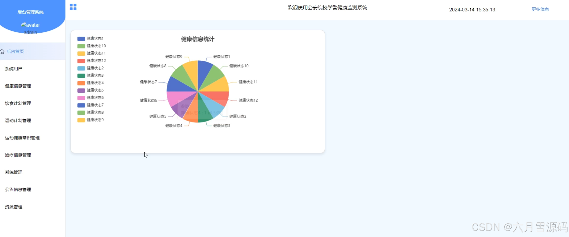Click pie label 健康状态12
Screen dimensions: 569x237
click(248, 100)
